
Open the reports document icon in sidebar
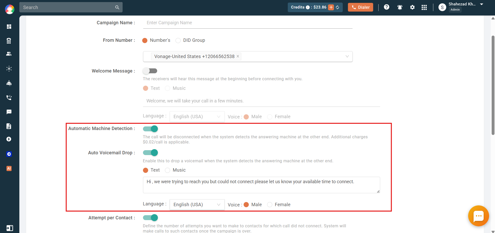9,126
